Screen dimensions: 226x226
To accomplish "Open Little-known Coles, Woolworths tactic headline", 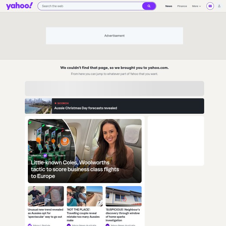I will click(x=75, y=169).
